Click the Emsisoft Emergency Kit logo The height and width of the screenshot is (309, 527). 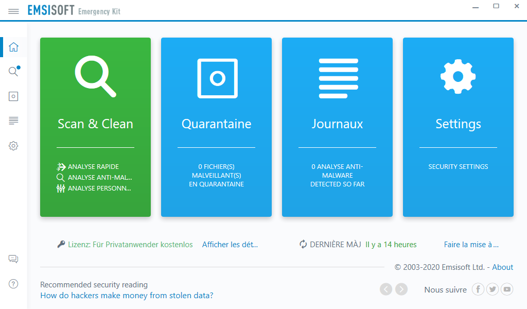[x=74, y=10]
